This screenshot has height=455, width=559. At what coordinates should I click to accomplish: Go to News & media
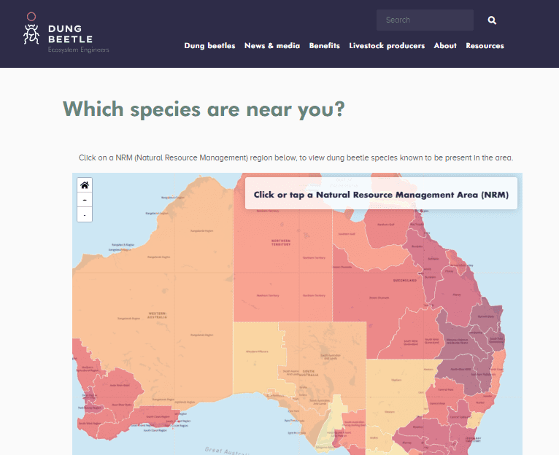[271, 45]
